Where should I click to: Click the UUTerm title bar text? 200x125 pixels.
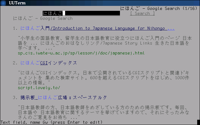16,3
